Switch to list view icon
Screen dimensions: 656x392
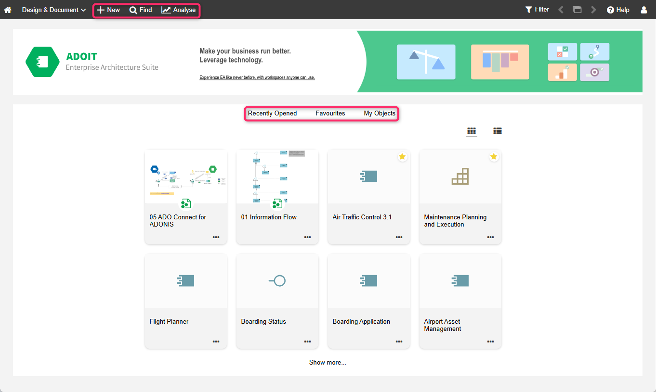point(497,130)
